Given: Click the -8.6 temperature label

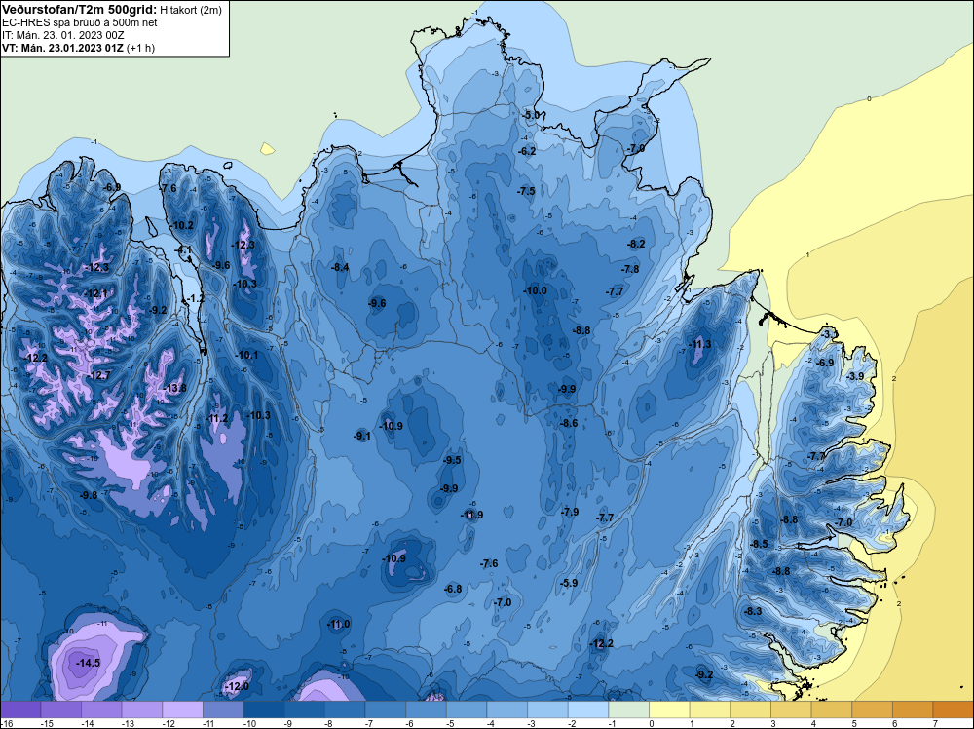Looking at the screenshot, I should point(569,423).
